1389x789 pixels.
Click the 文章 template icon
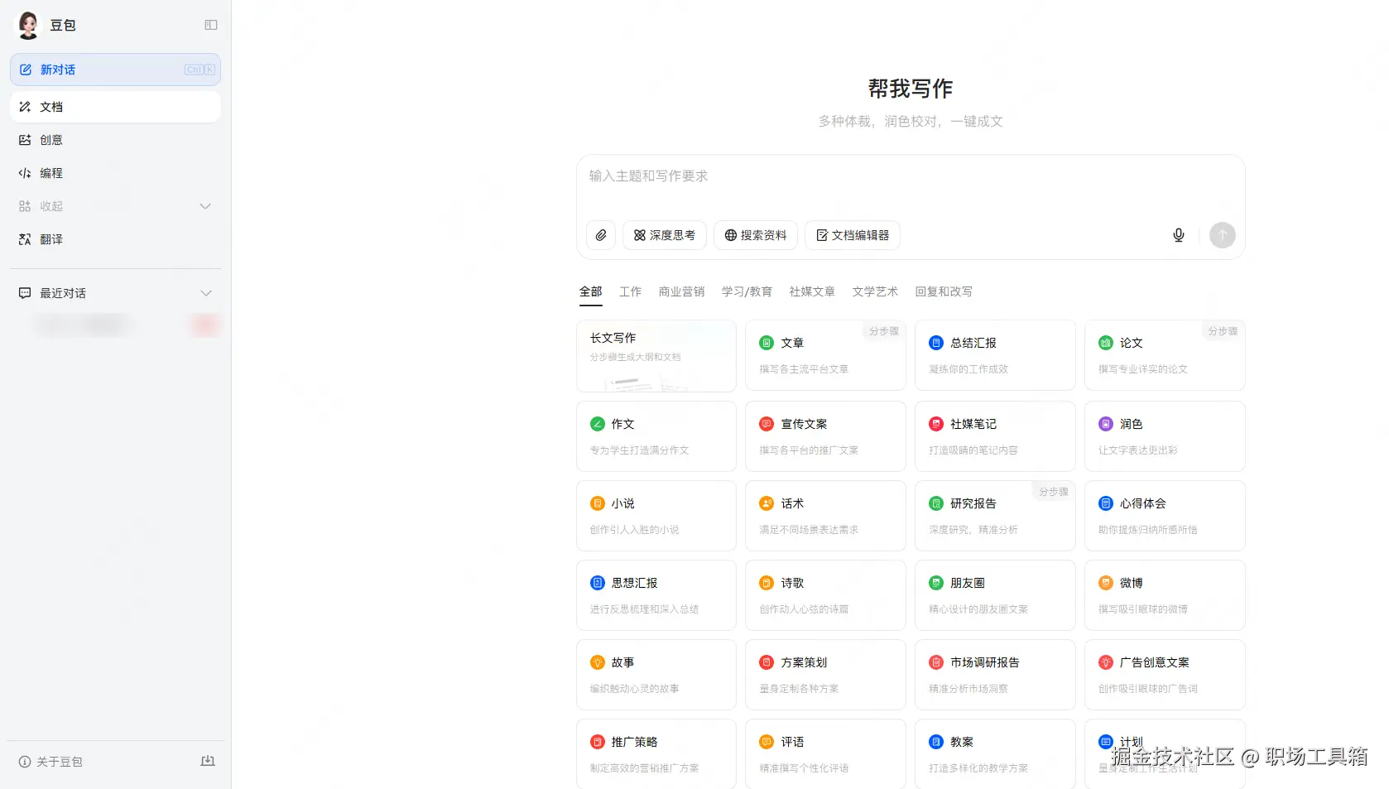tap(767, 343)
